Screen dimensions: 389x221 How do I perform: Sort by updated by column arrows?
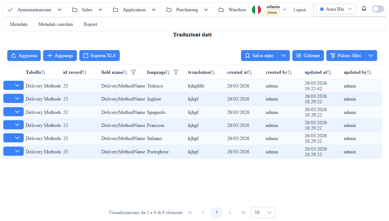[x=369, y=72]
